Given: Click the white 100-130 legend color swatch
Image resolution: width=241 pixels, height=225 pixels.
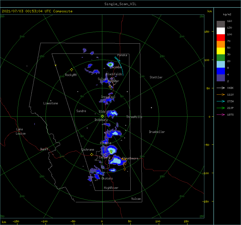Looking at the screenshot, I should pyautogui.click(x=221, y=31).
